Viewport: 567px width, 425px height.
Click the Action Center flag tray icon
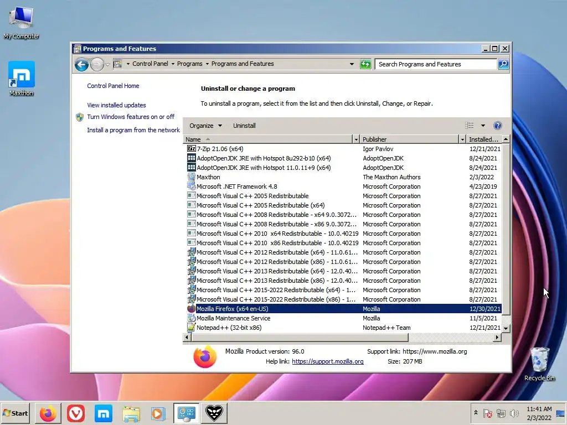coord(487,413)
